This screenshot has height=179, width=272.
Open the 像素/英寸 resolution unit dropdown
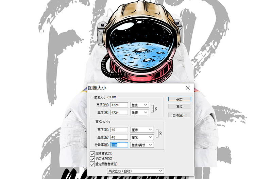pyautogui.click(x=142, y=145)
